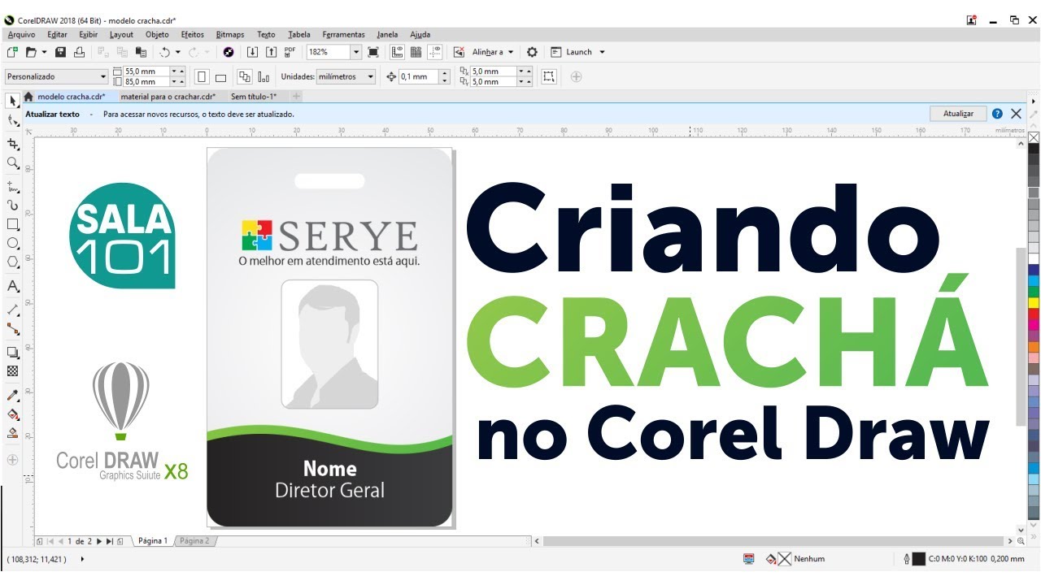Turn off snapping toggle
The width and height of the screenshot is (1041, 585).
(x=459, y=52)
